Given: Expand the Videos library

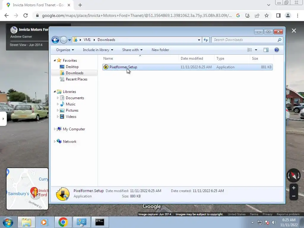Looking at the screenshot, I should pyautogui.click(x=58, y=116).
